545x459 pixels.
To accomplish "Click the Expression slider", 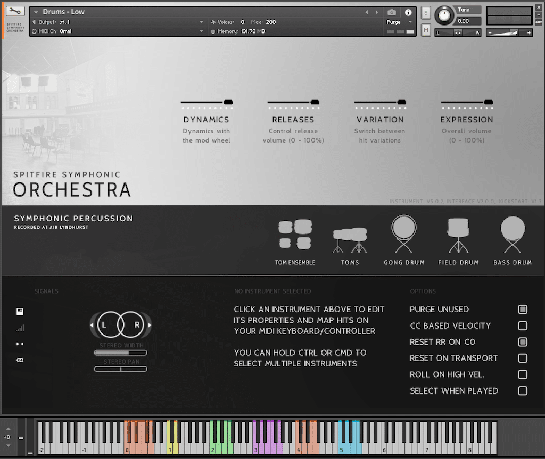I will click(467, 102).
